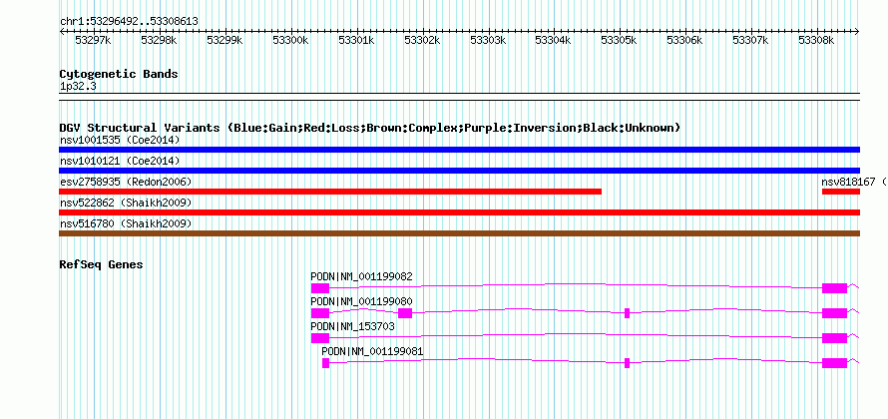Click the 53299k ruler tick label

point(224,40)
